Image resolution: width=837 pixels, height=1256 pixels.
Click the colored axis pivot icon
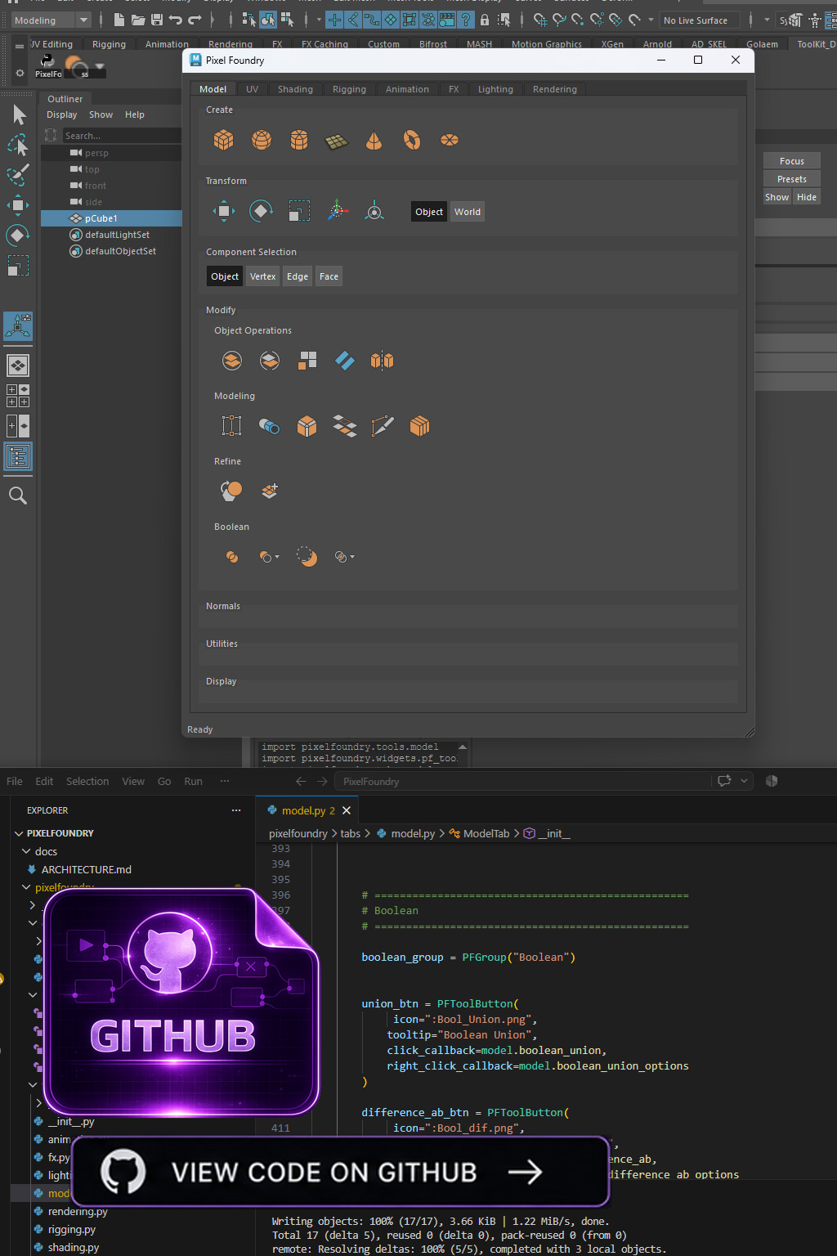[338, 211]
